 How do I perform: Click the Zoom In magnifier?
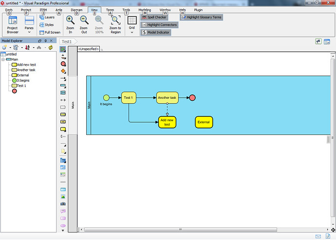(x=70, y=24)
